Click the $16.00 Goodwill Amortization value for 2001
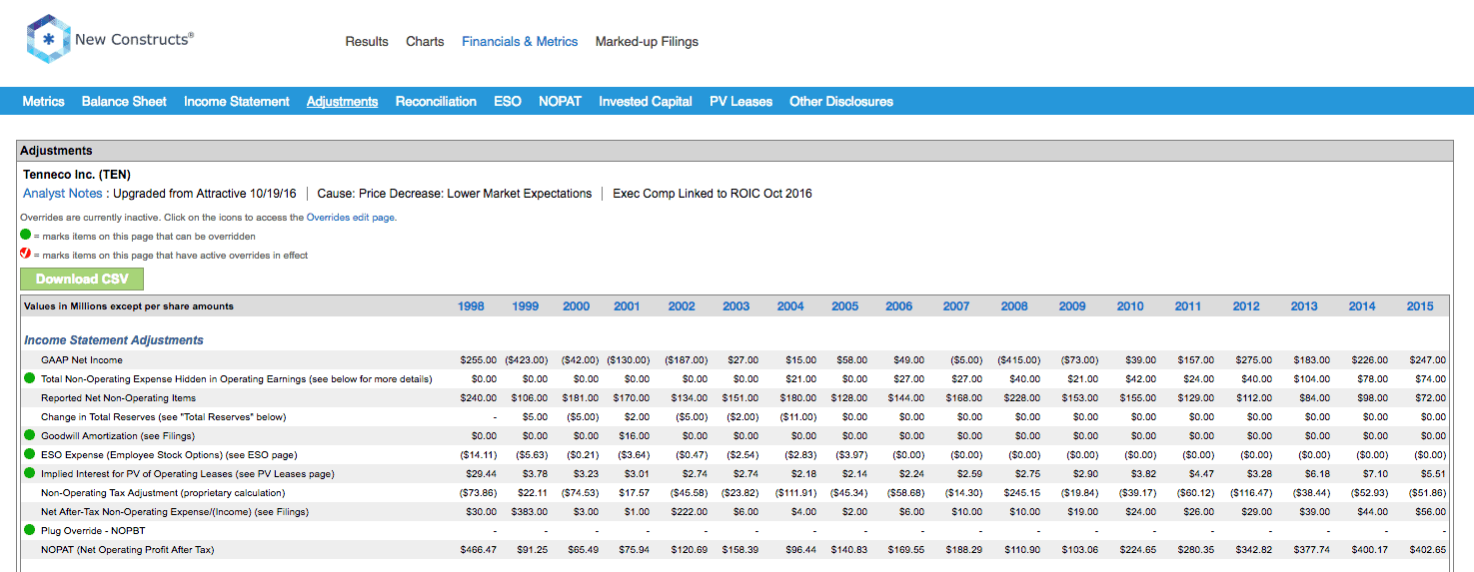1474x572 pixels. point(632,436)
